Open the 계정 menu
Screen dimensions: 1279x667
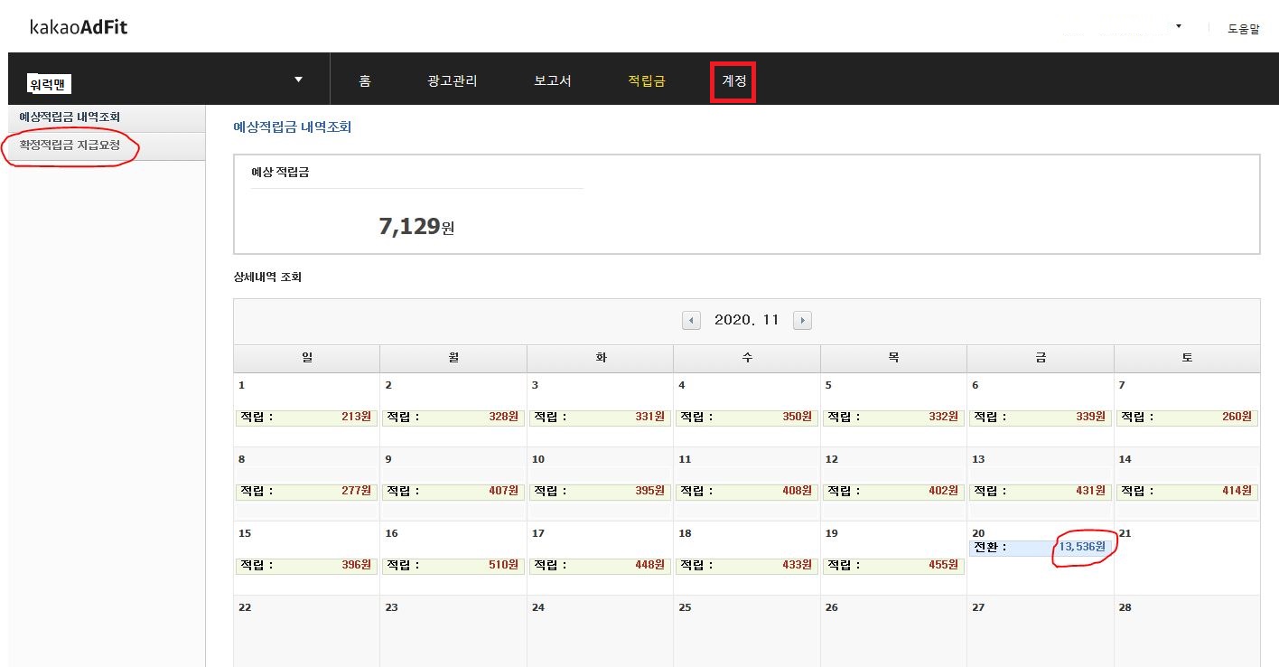pyautogui.click(x=733, y=81)
